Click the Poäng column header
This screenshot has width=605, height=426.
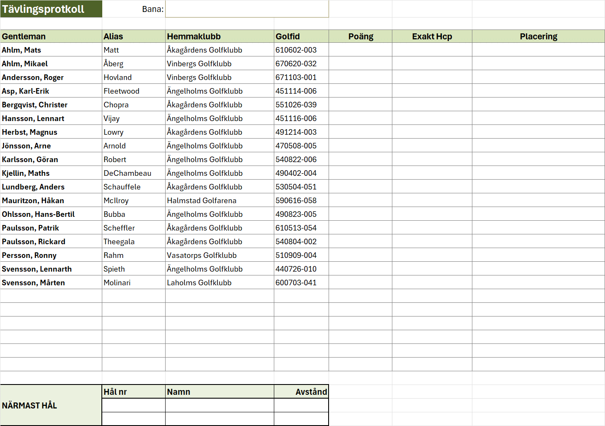coord(360,36)
